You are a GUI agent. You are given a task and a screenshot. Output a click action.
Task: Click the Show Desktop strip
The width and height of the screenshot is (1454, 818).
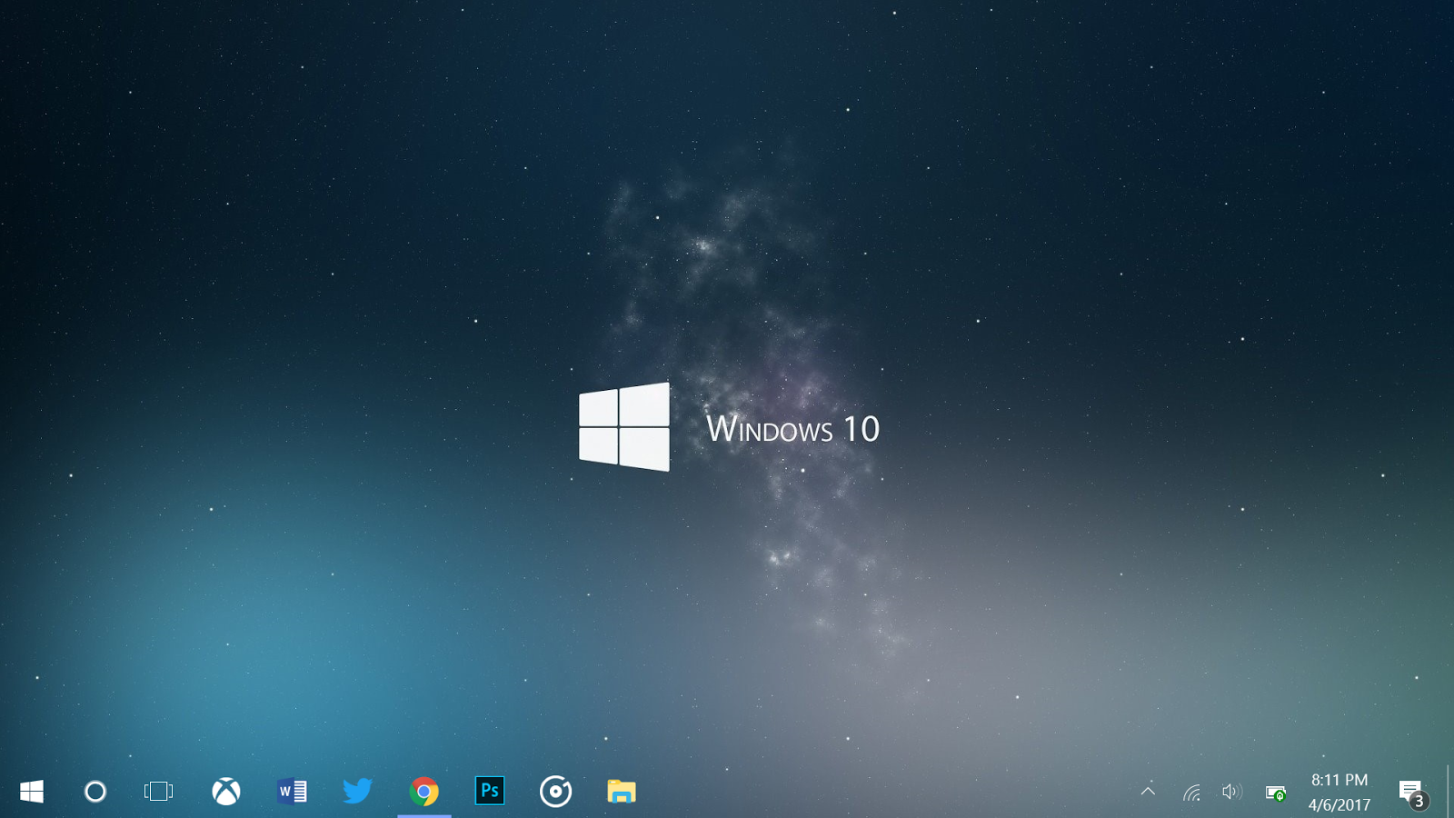(1449, 791)
